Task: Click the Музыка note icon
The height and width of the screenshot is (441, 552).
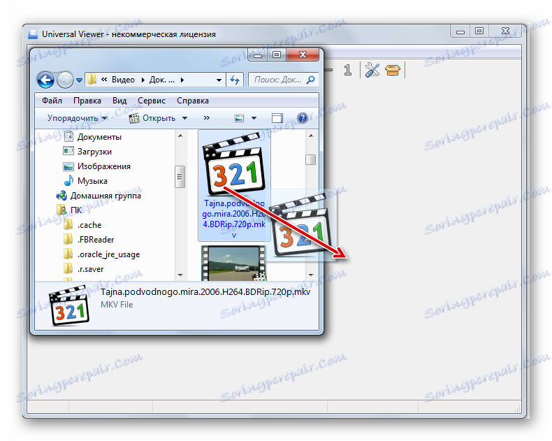Action: pyautogui.click(x=68, y=181)
